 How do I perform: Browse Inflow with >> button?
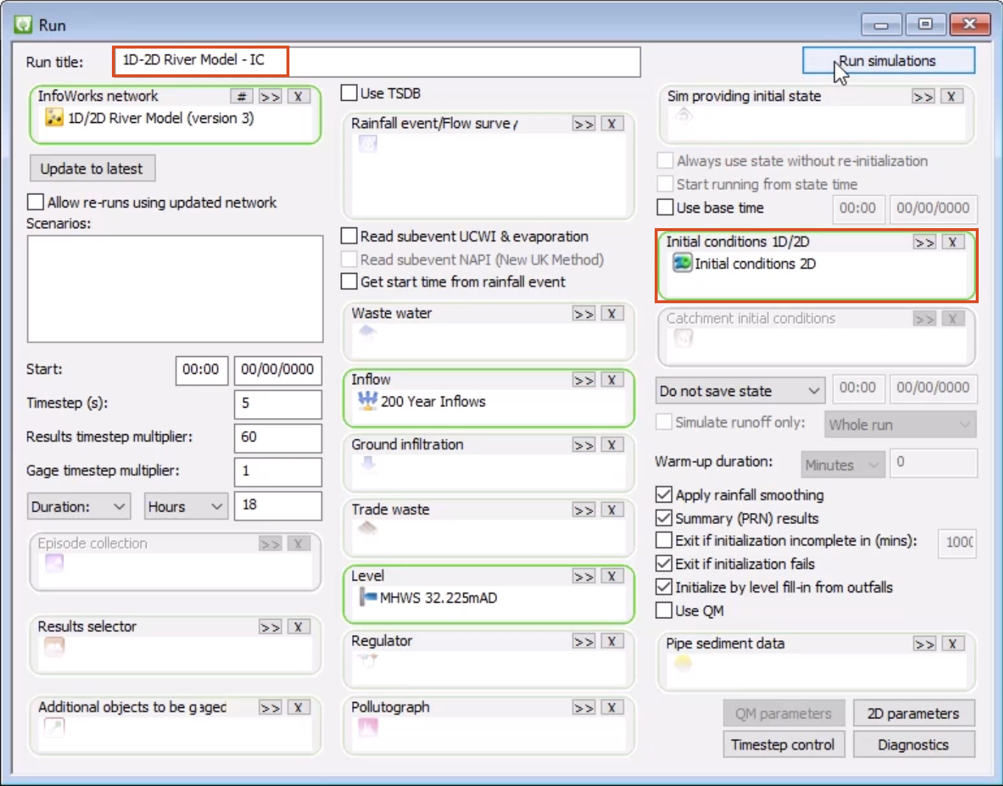[584, 380]
